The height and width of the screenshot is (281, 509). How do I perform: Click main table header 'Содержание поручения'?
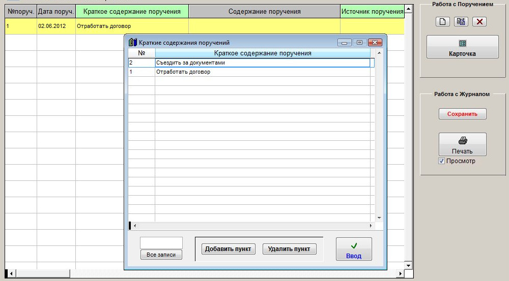[264, 12]
